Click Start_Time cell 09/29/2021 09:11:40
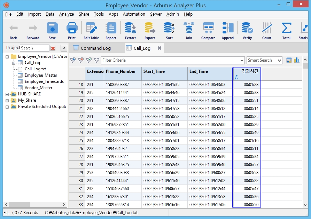This screenshot has height=219, width=311. [164, 181]
